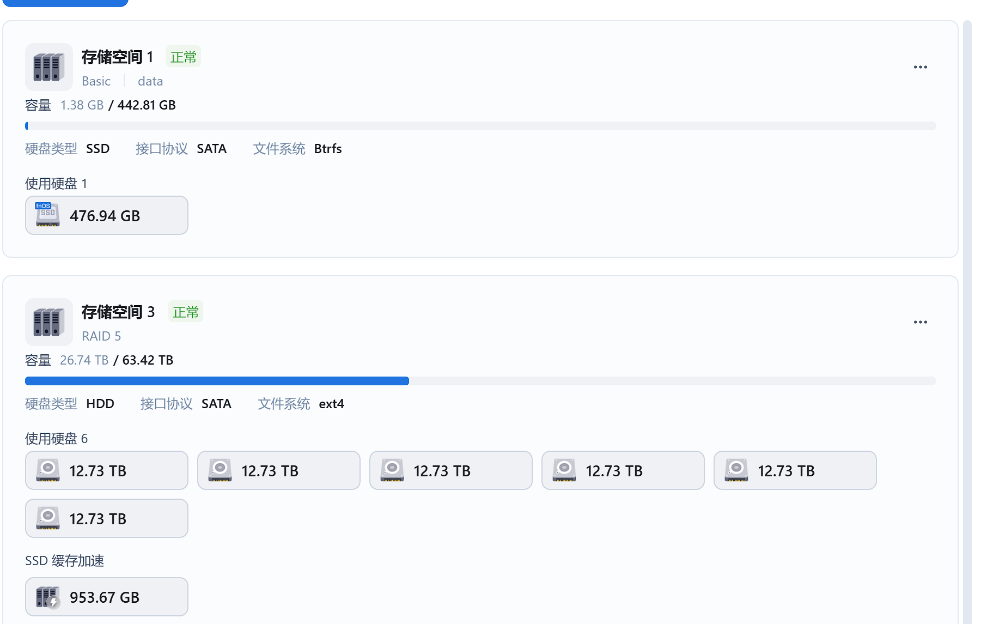The image size is (981, 624).
Task: Click the Storage Space 1 server icon
Action: tap(49, 67)
